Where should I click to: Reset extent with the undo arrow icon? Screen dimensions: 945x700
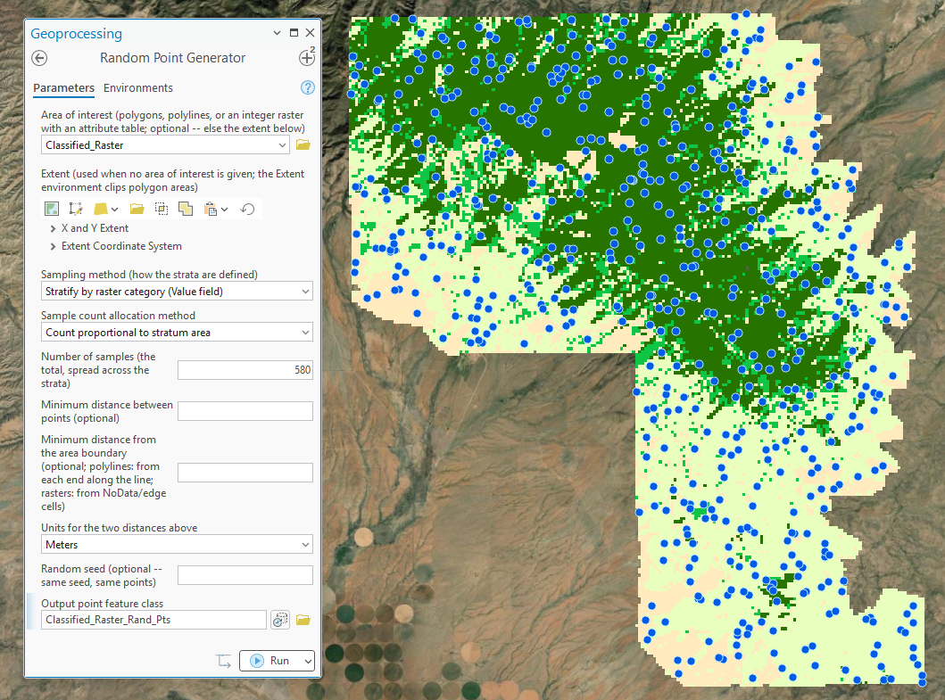click(x=247, y=209)
